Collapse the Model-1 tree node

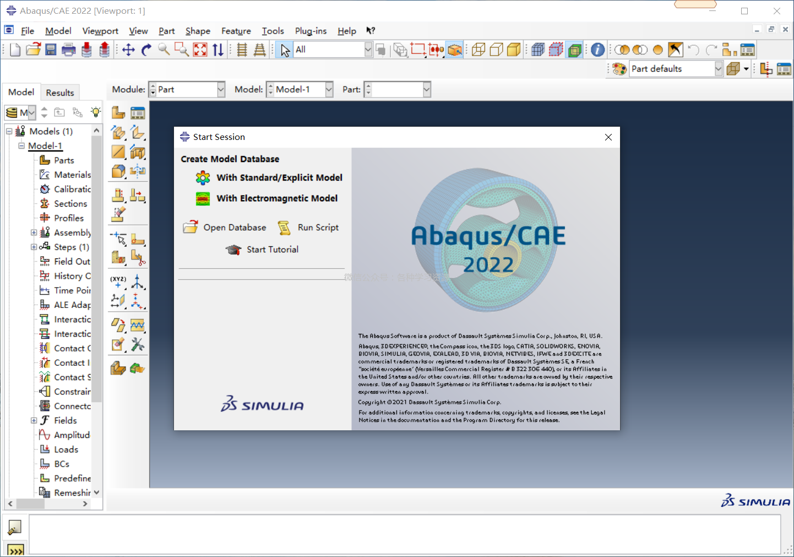click(x=21, y=146)
